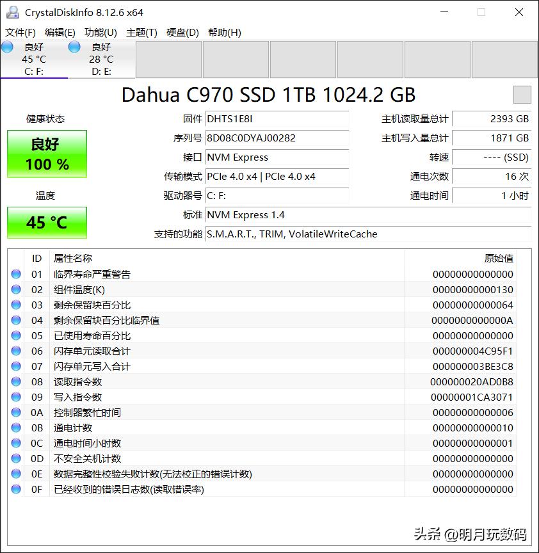The height and width of the screenshot is (553, 539).
Task: Click the health circle icon above drive C:
Action: click(x=8, y=46)
